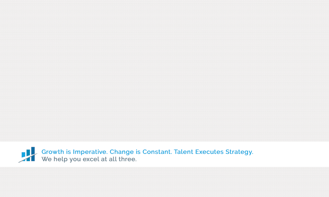Screen dimensions: 329x197
Task: Click the tallest dark blue logo bar
Action: tap(33, 154)
